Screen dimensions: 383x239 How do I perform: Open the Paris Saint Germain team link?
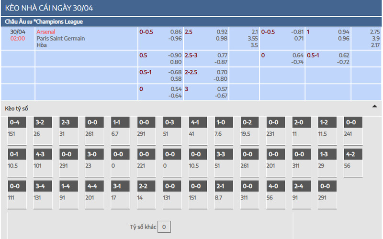pyautogui.click(x=61, y=39)
